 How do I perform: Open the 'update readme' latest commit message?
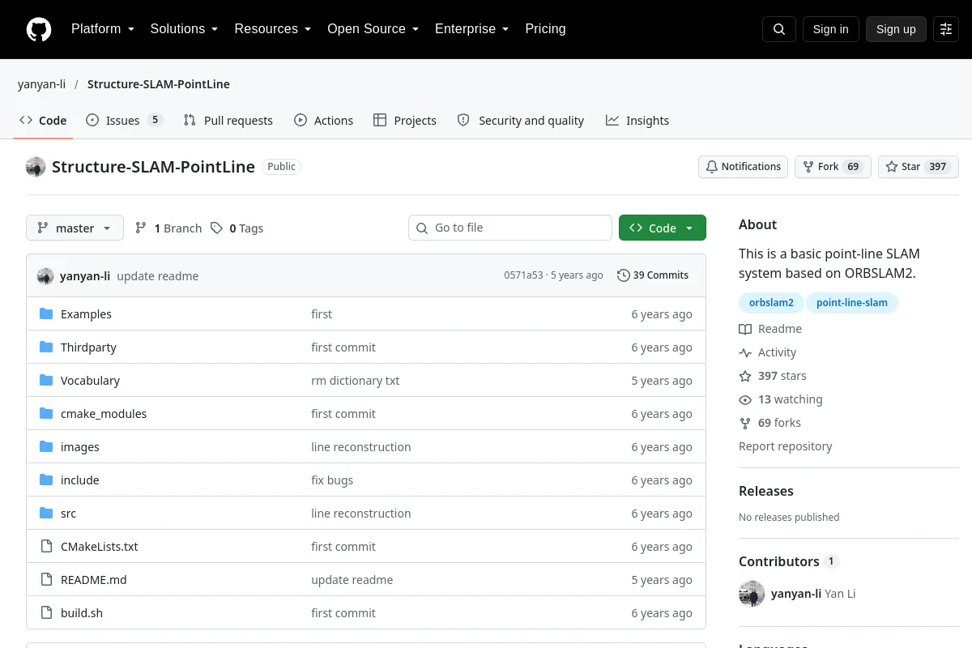(x=157, y=276)
